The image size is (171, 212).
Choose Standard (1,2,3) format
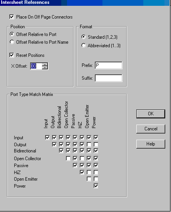[84, 37]
